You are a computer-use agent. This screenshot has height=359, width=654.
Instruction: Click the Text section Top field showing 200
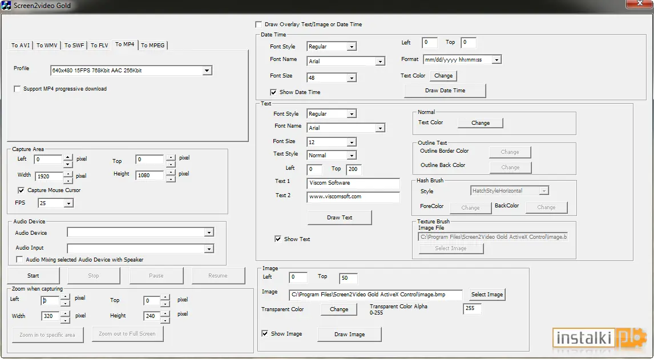(354, 169)
